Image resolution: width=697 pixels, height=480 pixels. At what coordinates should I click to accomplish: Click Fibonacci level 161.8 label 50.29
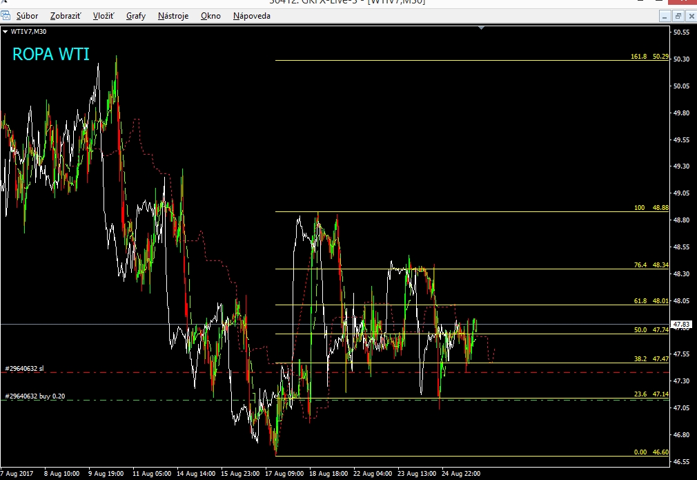coord(649,57)
